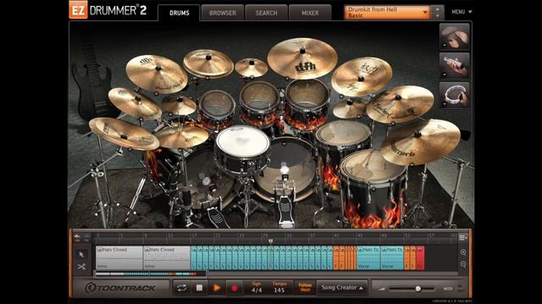Select the first Hats Op Verse block
This screenshot has height=304, width=542.
point(368,258)
